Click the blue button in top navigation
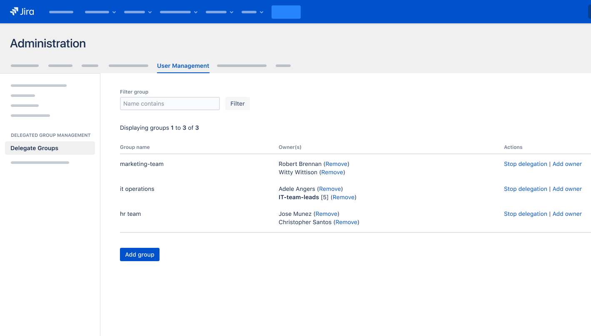 coord(286,12)
